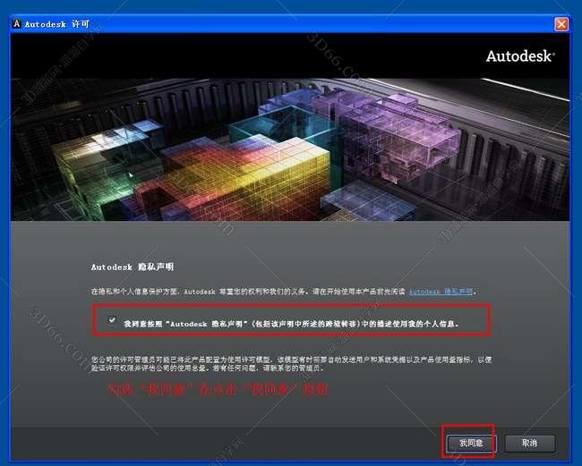Click the 我同意 (I Agree) button
This screenshot has height=466, width=582.
click(471, 443)
